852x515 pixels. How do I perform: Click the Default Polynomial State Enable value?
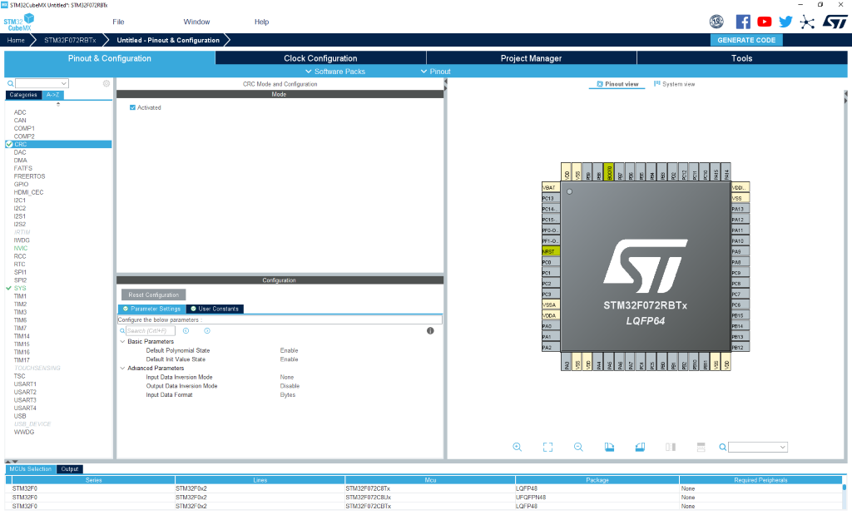tap(289, 350)
